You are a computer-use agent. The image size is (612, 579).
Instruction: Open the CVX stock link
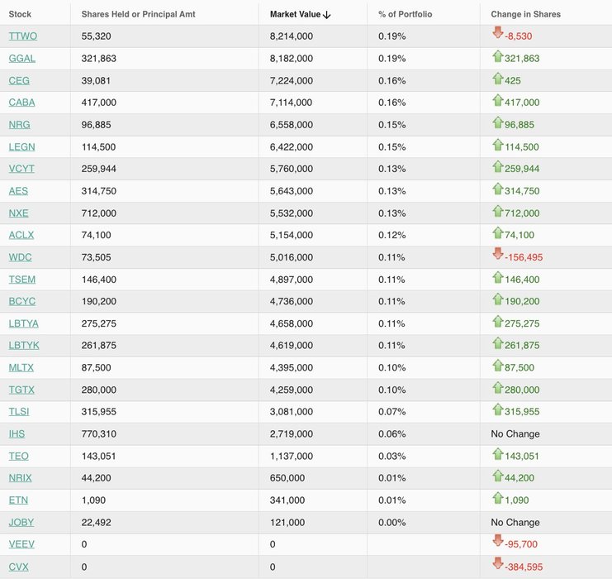point(18,567)
